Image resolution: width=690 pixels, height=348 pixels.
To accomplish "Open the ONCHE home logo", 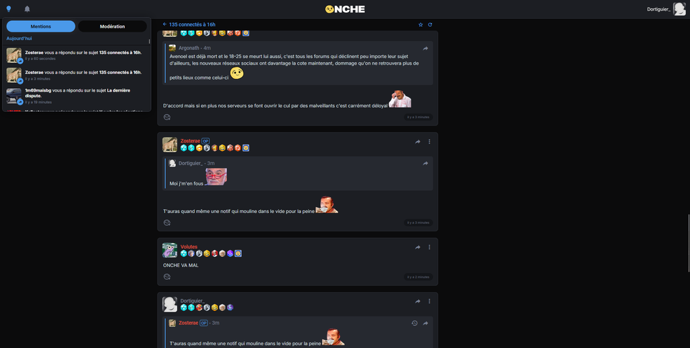I will coord(345,9).
